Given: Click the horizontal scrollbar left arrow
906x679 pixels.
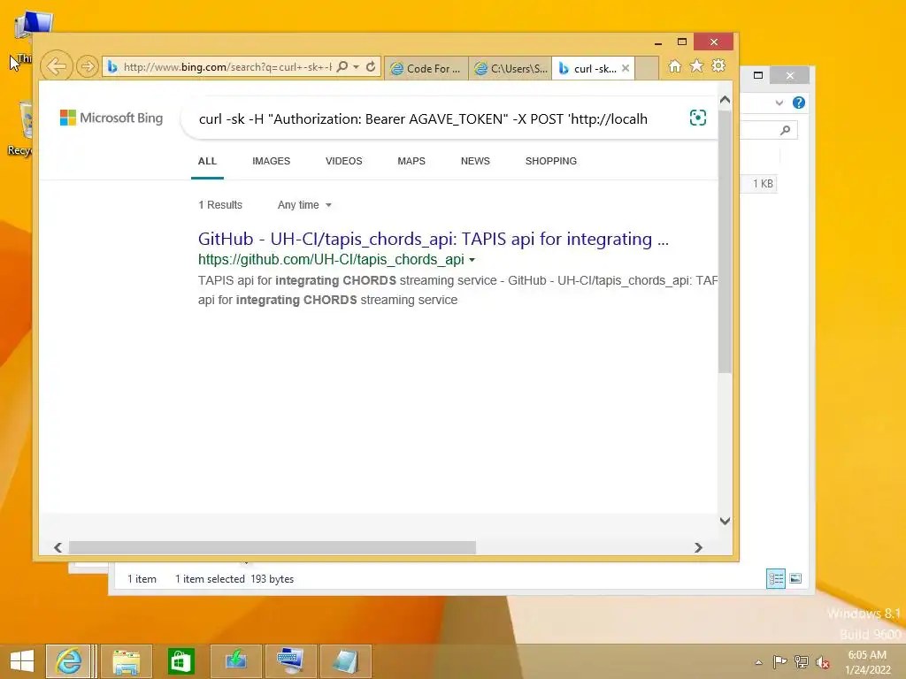Looking at the screenshot, I should [x=58, y=547].
